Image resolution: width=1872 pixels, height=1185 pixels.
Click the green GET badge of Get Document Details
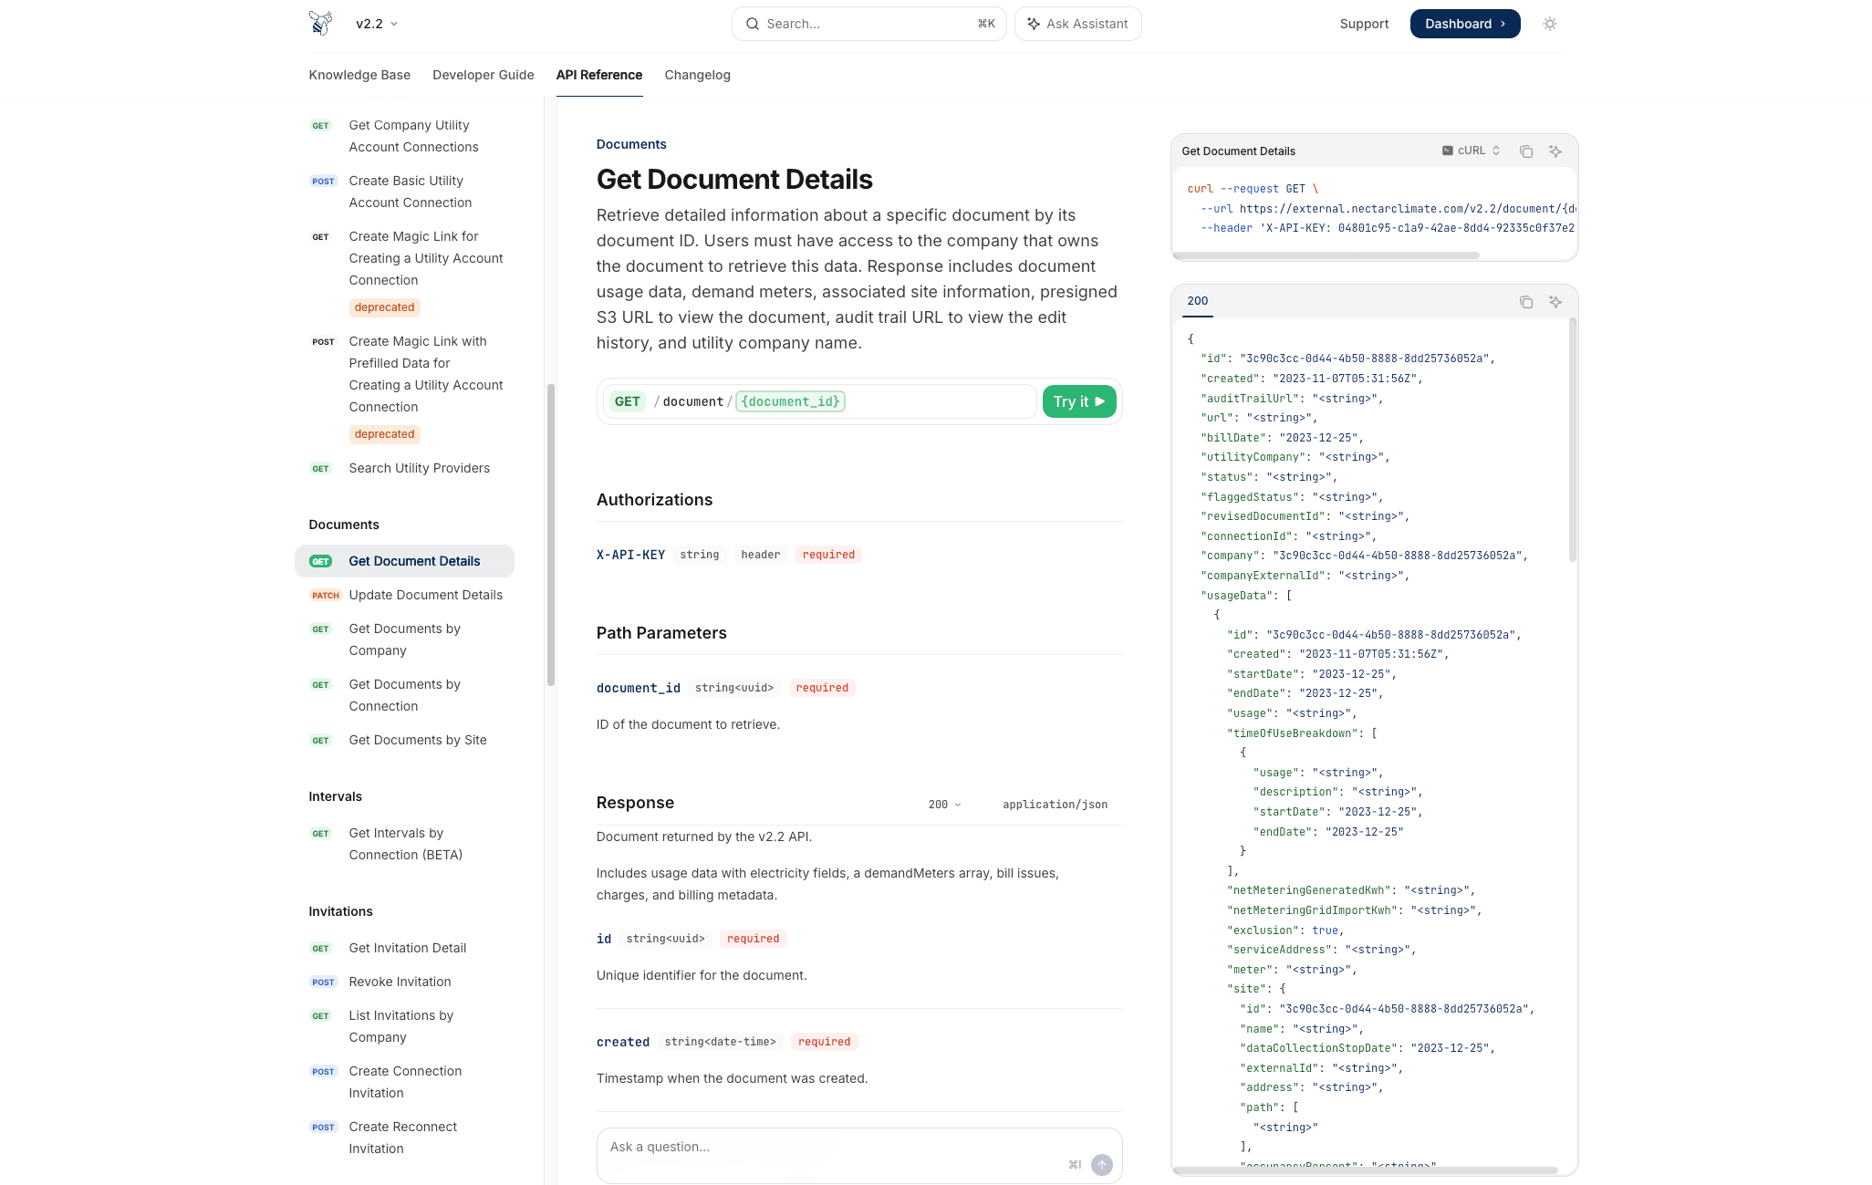321,562
